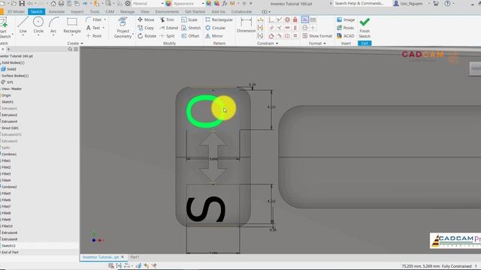481x270 pixels.
Task: Apply the Fix lock constraint
Action: tap(295, 19)
